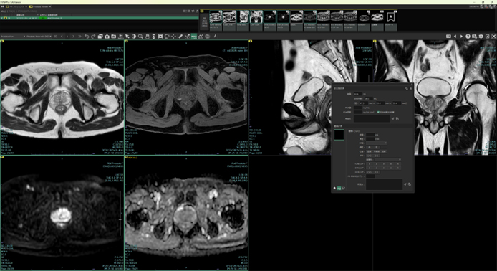Choose the hand pan tool

pos(147,37)
